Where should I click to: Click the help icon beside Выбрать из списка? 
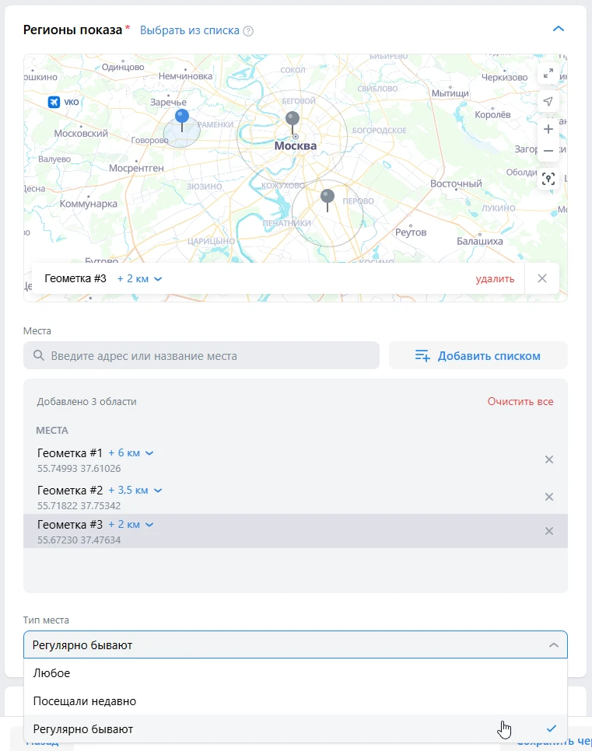248,31
